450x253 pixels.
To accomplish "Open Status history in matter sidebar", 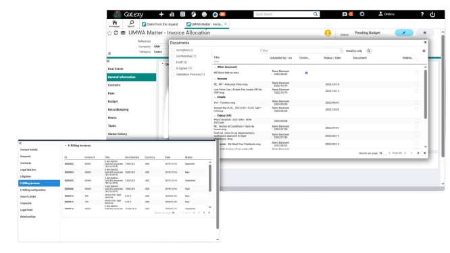I will click(x=118, y=134).
